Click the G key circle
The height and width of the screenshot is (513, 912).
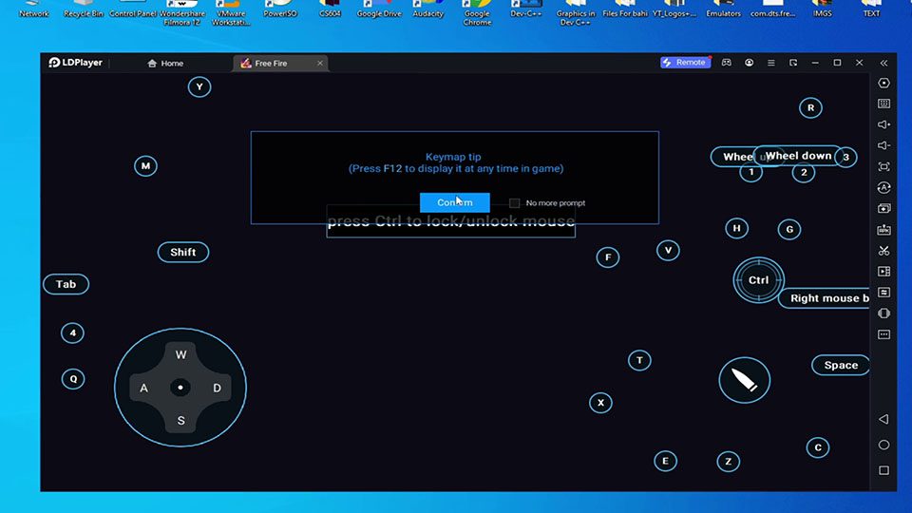[x=789, y=230]
